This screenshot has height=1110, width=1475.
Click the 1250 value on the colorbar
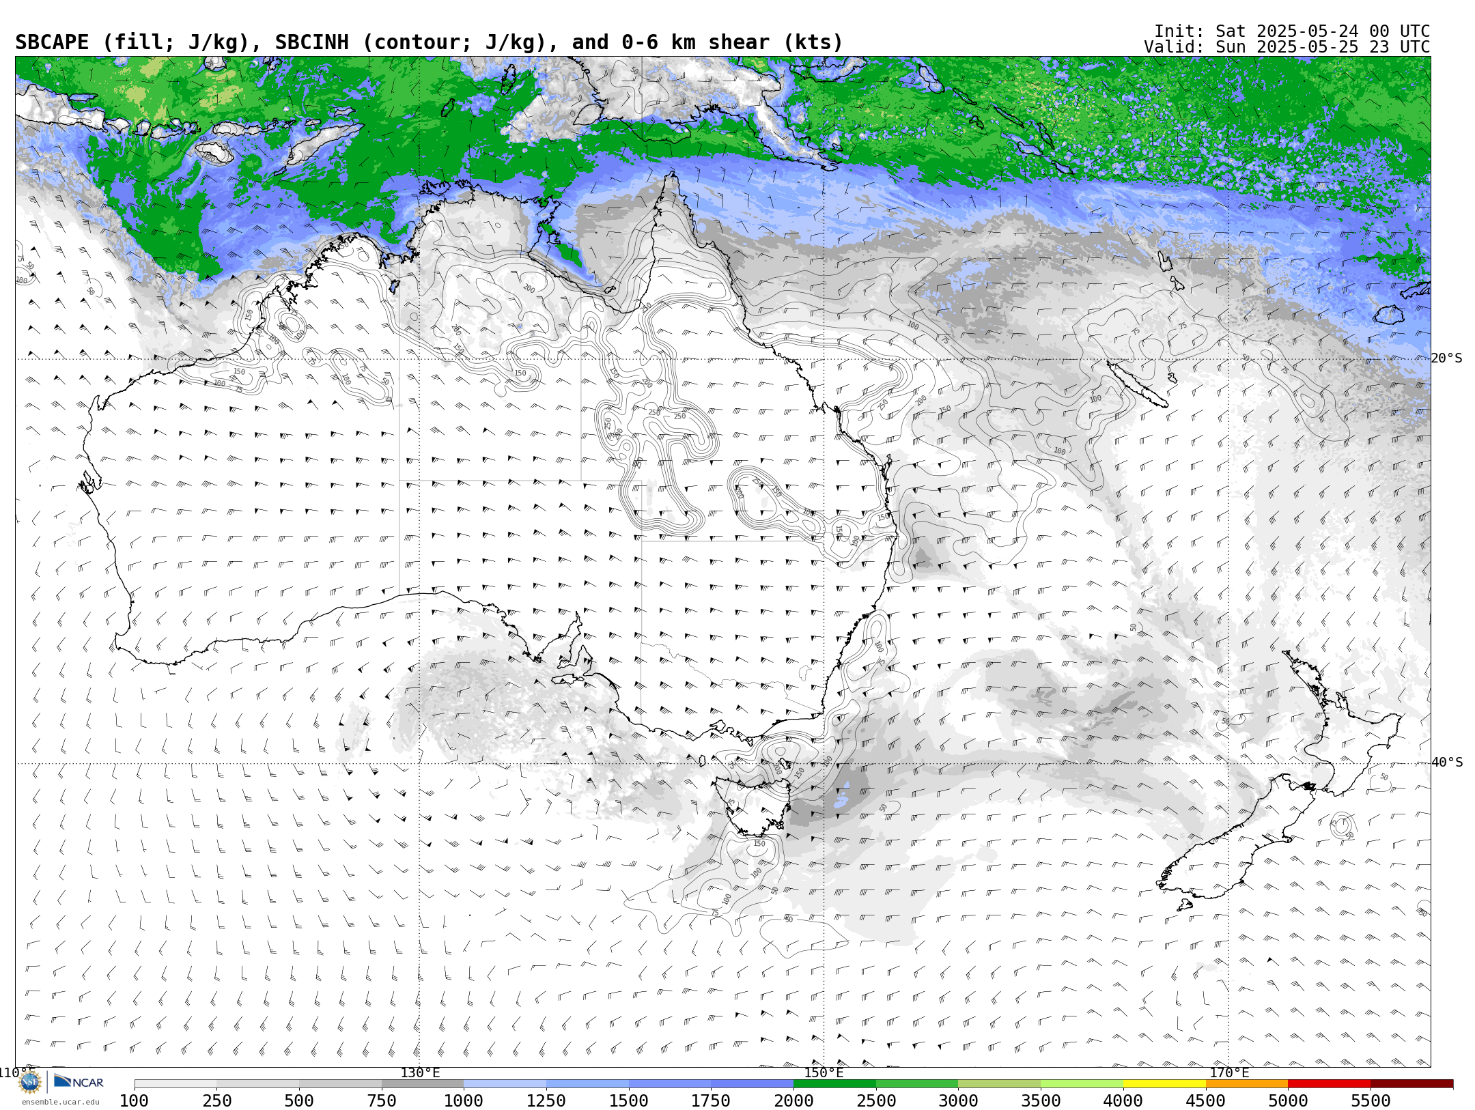[x=546, y=1100]
